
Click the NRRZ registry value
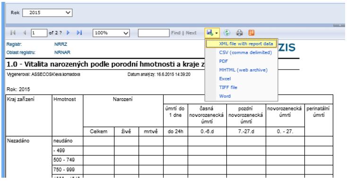(x=61, y=44)
